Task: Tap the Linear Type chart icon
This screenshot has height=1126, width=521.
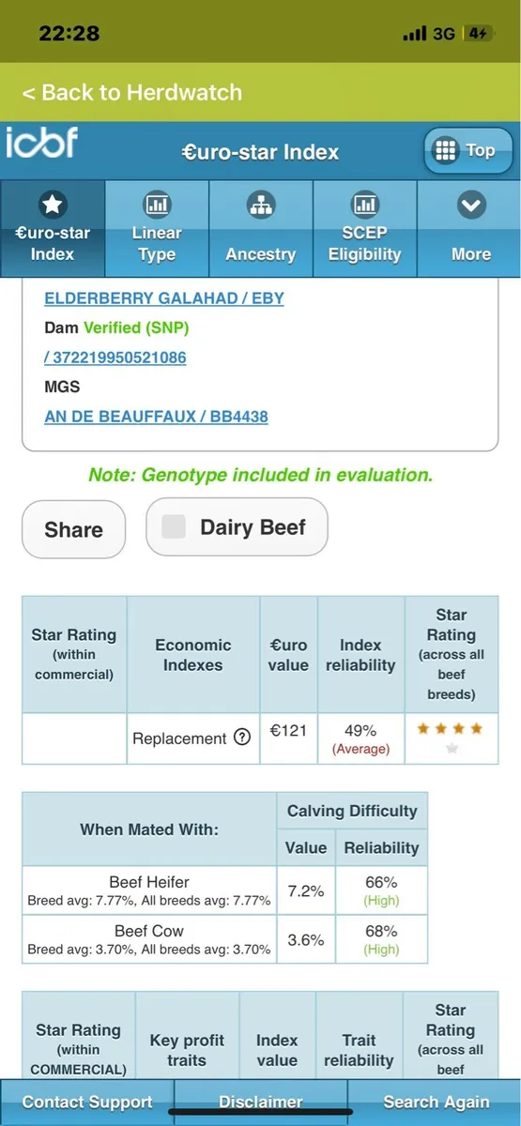Action: pos(157,205)
